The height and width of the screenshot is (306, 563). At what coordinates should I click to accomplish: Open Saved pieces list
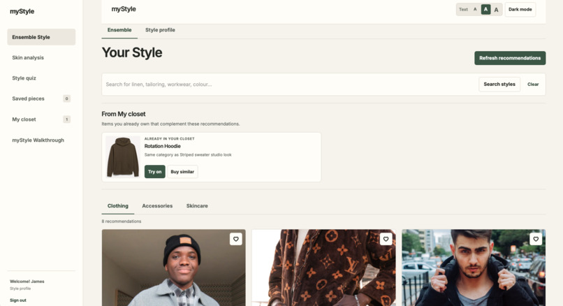pos(41,99)
